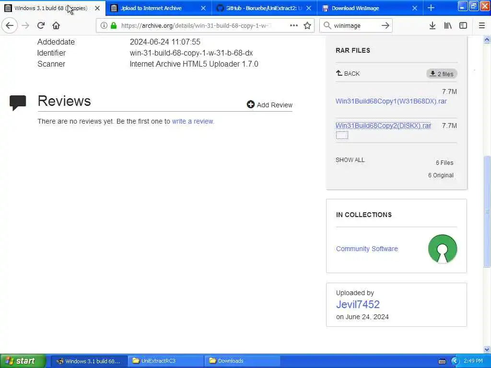The image size is (491, 368).
Task: Bookmark this page with the star
Action: coord(307,25)
